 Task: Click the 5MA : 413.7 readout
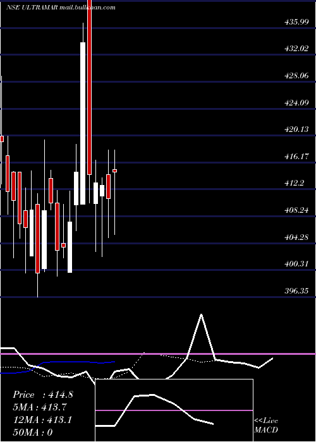coord(40,407)
